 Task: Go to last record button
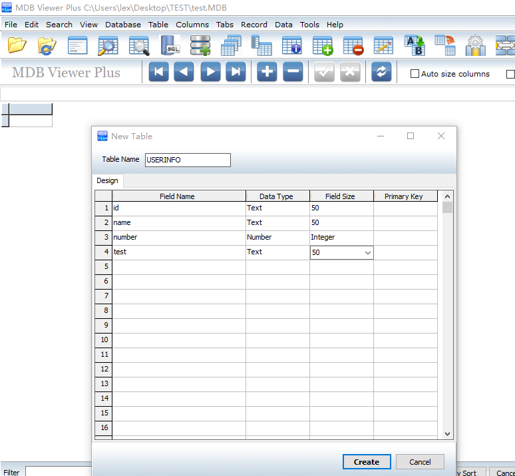pos(236,71)
